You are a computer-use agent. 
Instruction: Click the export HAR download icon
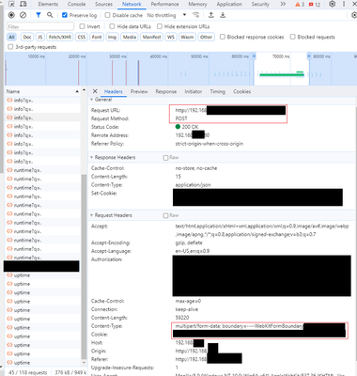coord(223,15)
